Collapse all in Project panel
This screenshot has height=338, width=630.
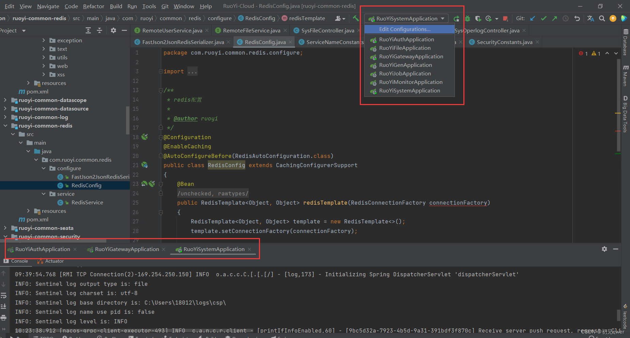pos(99,30)
